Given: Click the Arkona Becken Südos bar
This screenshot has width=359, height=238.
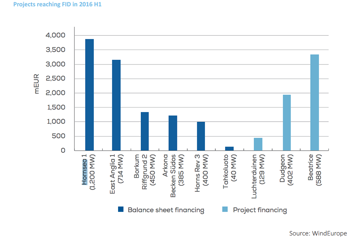Looking at the screenshot, I should tap(173, 133).
